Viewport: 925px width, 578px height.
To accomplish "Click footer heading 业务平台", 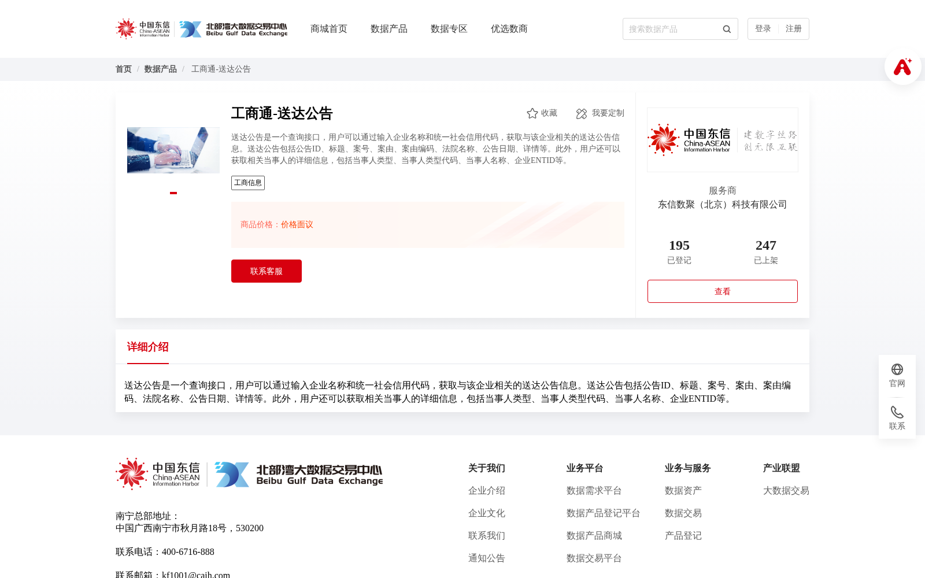I will [585, 468].
